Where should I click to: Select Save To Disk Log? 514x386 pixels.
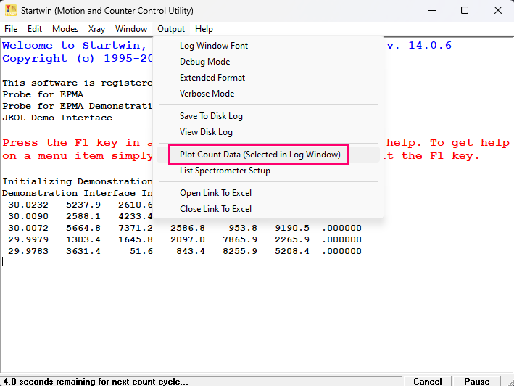point(211,116)
